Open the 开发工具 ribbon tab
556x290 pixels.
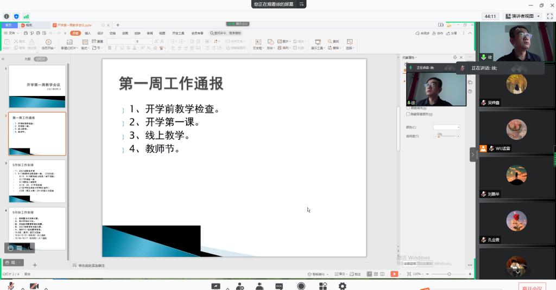point(178,33)
